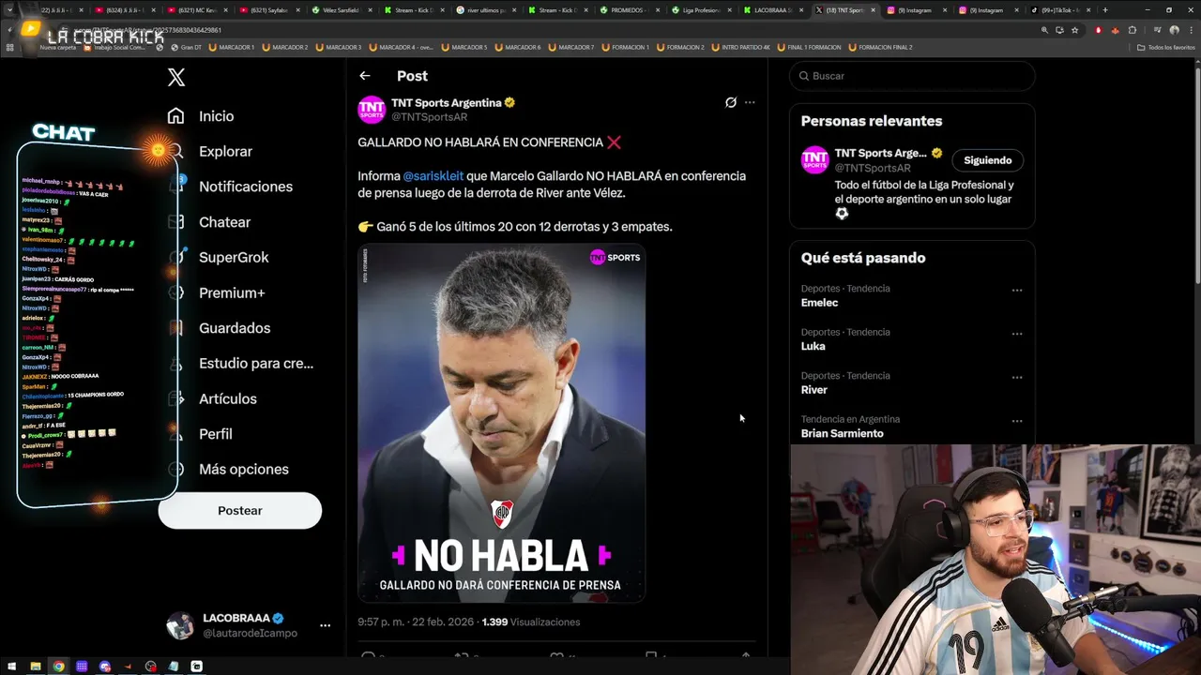The height and width of the screenshot is (675, 1201).
Task: Open Estudio para creadores entry
Action: coord(256,363)
